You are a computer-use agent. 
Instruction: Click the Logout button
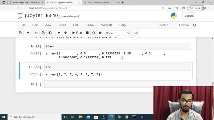tap(189, 16)
